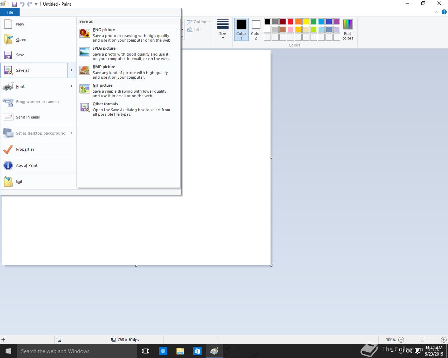Click the Save floppy disk icon in menu
This screenshot has height=358, width=448.
pyautogui.click(x=8, y=55)
